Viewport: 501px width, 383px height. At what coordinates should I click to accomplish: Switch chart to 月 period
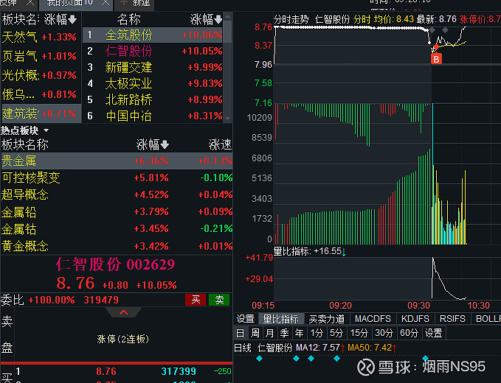[269, 333]
